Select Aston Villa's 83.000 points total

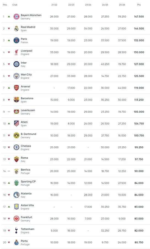(139, 207)
